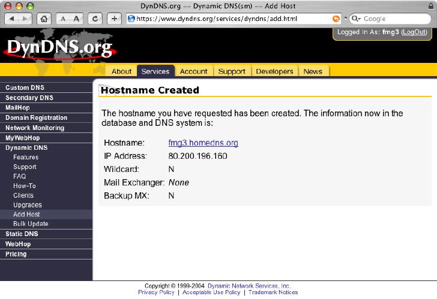This screenshot has width=437, height=299.
Task: Reload the page with the refresh button
Action: 95,19
